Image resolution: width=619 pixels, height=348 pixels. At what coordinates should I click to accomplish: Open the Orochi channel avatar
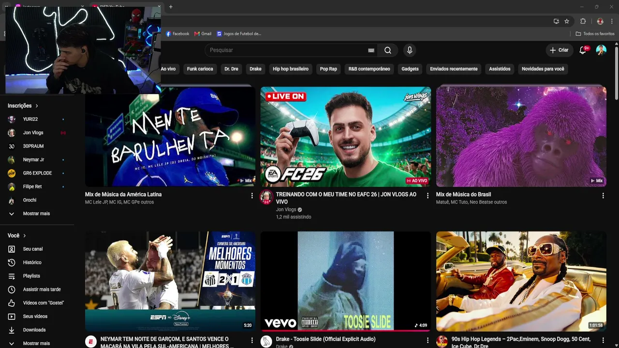point(12,200)
